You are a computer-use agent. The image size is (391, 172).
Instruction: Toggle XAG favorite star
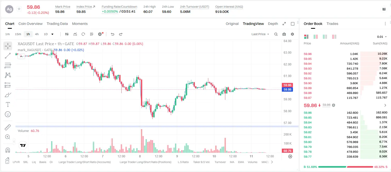(x=19, y=9)
